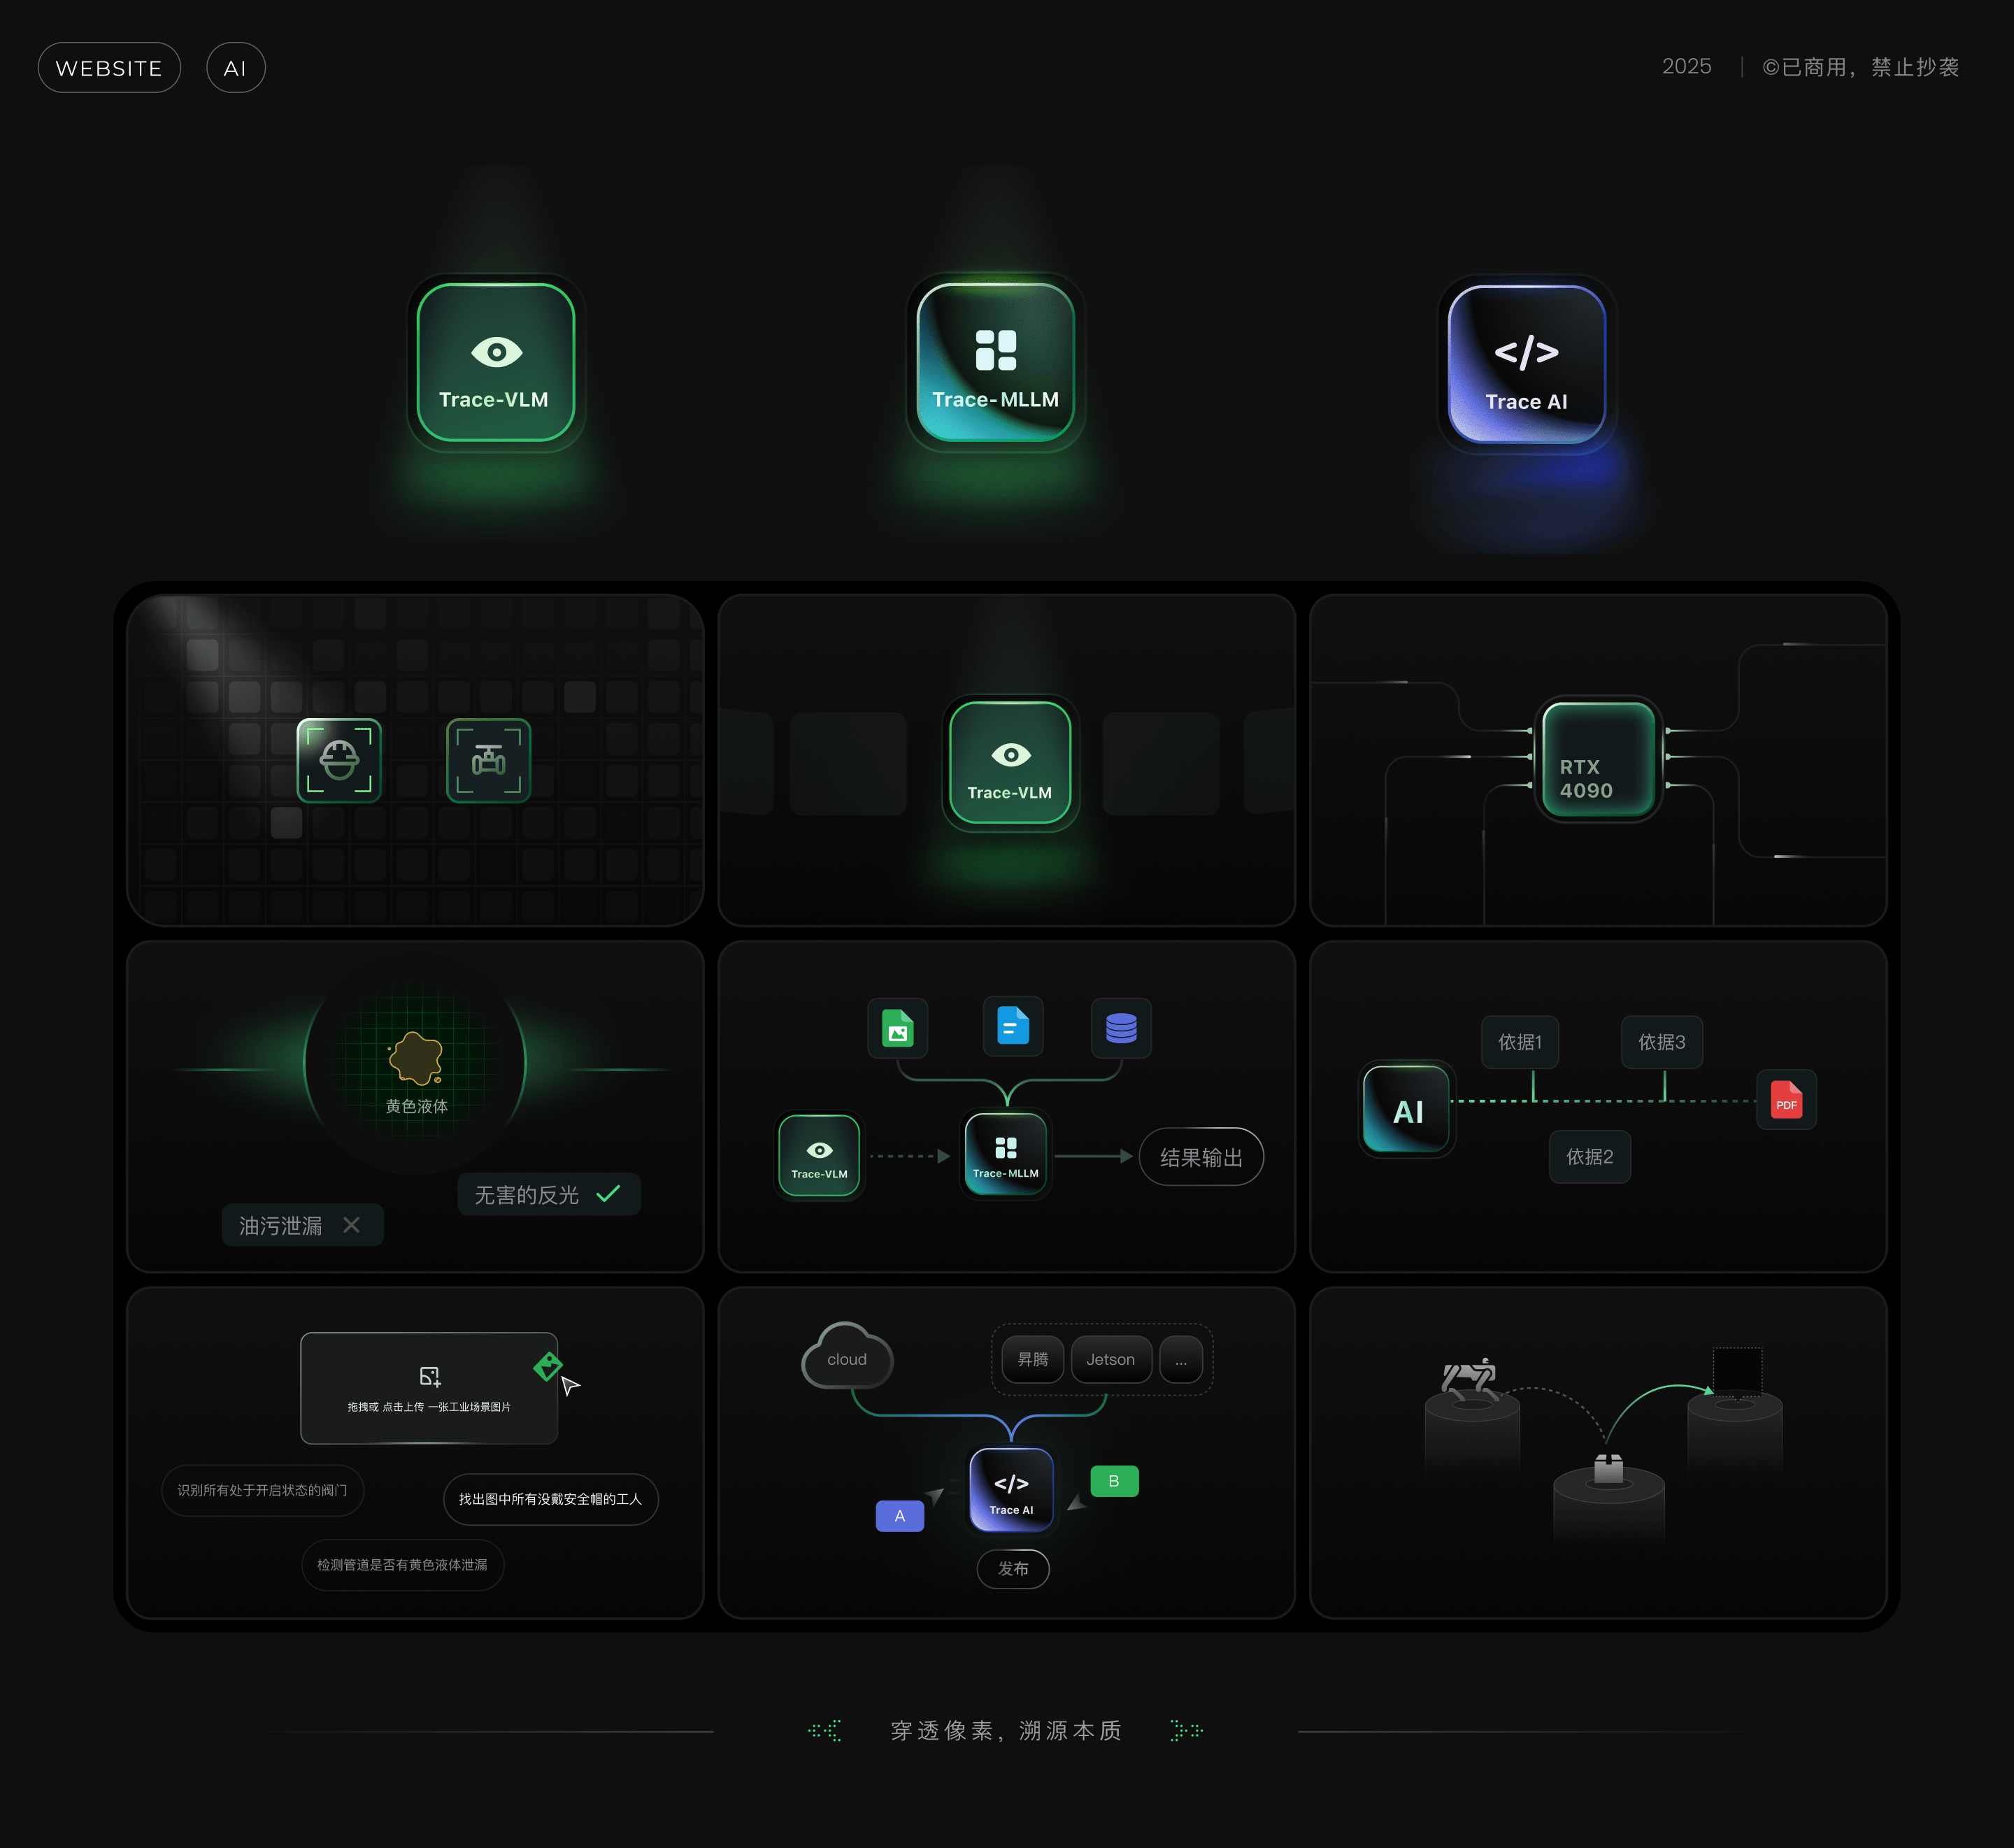Image resolution: width=2014 pixels, height=1848 pixels.
Task: Click the small Trace-VLM tile in the flow diagram
Action: pyautogui.click(x=819, y=1156)
